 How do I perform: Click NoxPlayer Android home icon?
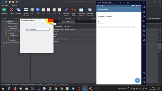pyautogui.click(x=144, y=78)
